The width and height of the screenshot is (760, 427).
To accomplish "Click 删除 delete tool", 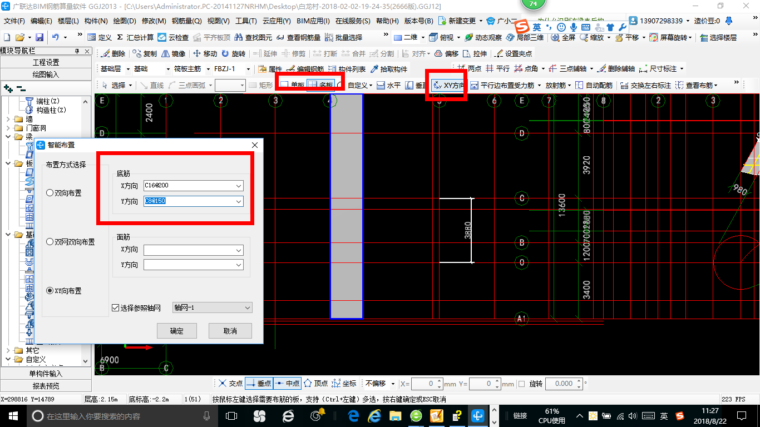I will (113, 54).
